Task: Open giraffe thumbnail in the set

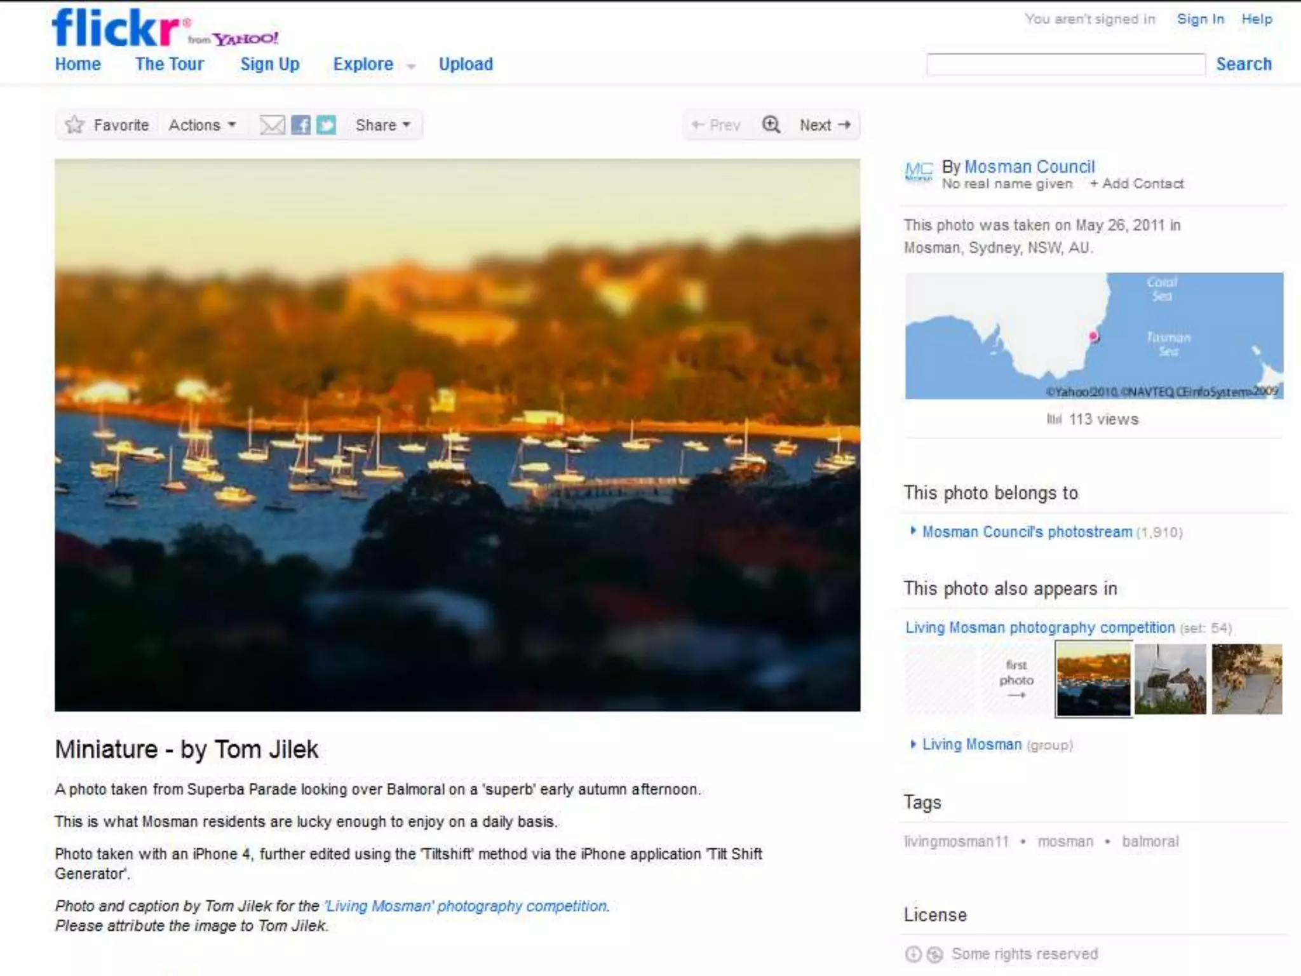Action: [1170, 679]
